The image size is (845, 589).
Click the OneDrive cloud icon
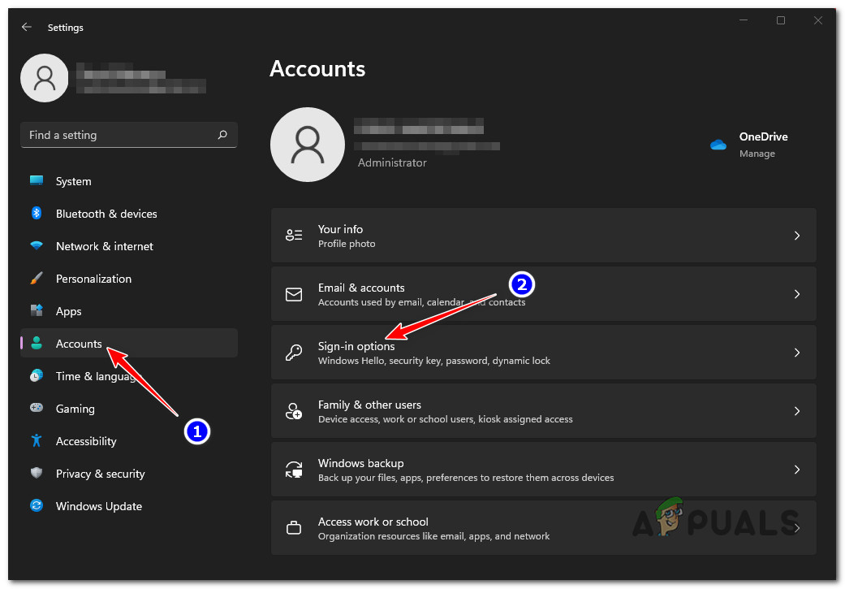pos(718,145)
